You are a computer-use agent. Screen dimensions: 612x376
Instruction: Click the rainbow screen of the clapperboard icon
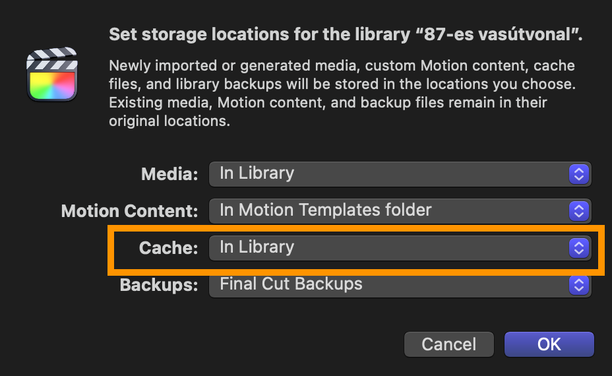tap(52, 85)
